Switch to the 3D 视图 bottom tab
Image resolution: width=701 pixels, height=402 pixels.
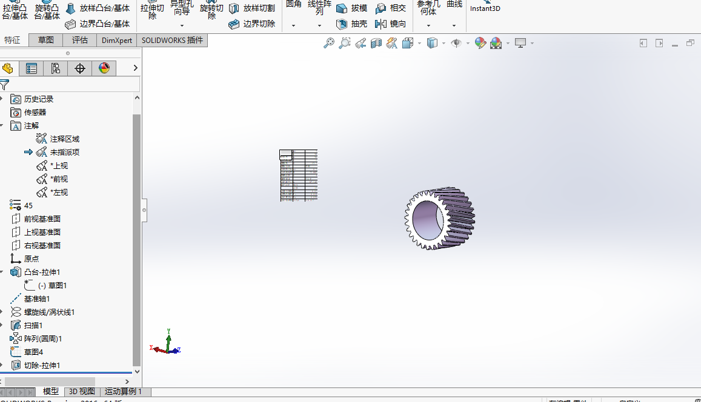pyautogui.click(x=82, y=391)
